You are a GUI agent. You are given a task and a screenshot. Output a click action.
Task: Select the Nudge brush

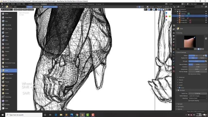(9, 90)
